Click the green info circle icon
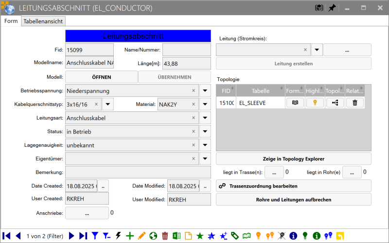The image size is (389, 243). click(317, 236)
